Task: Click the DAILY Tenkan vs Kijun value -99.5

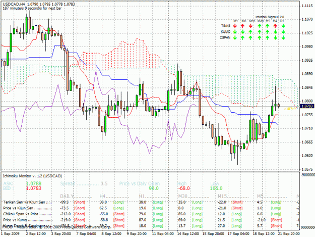Action: (x=65, y=202)
